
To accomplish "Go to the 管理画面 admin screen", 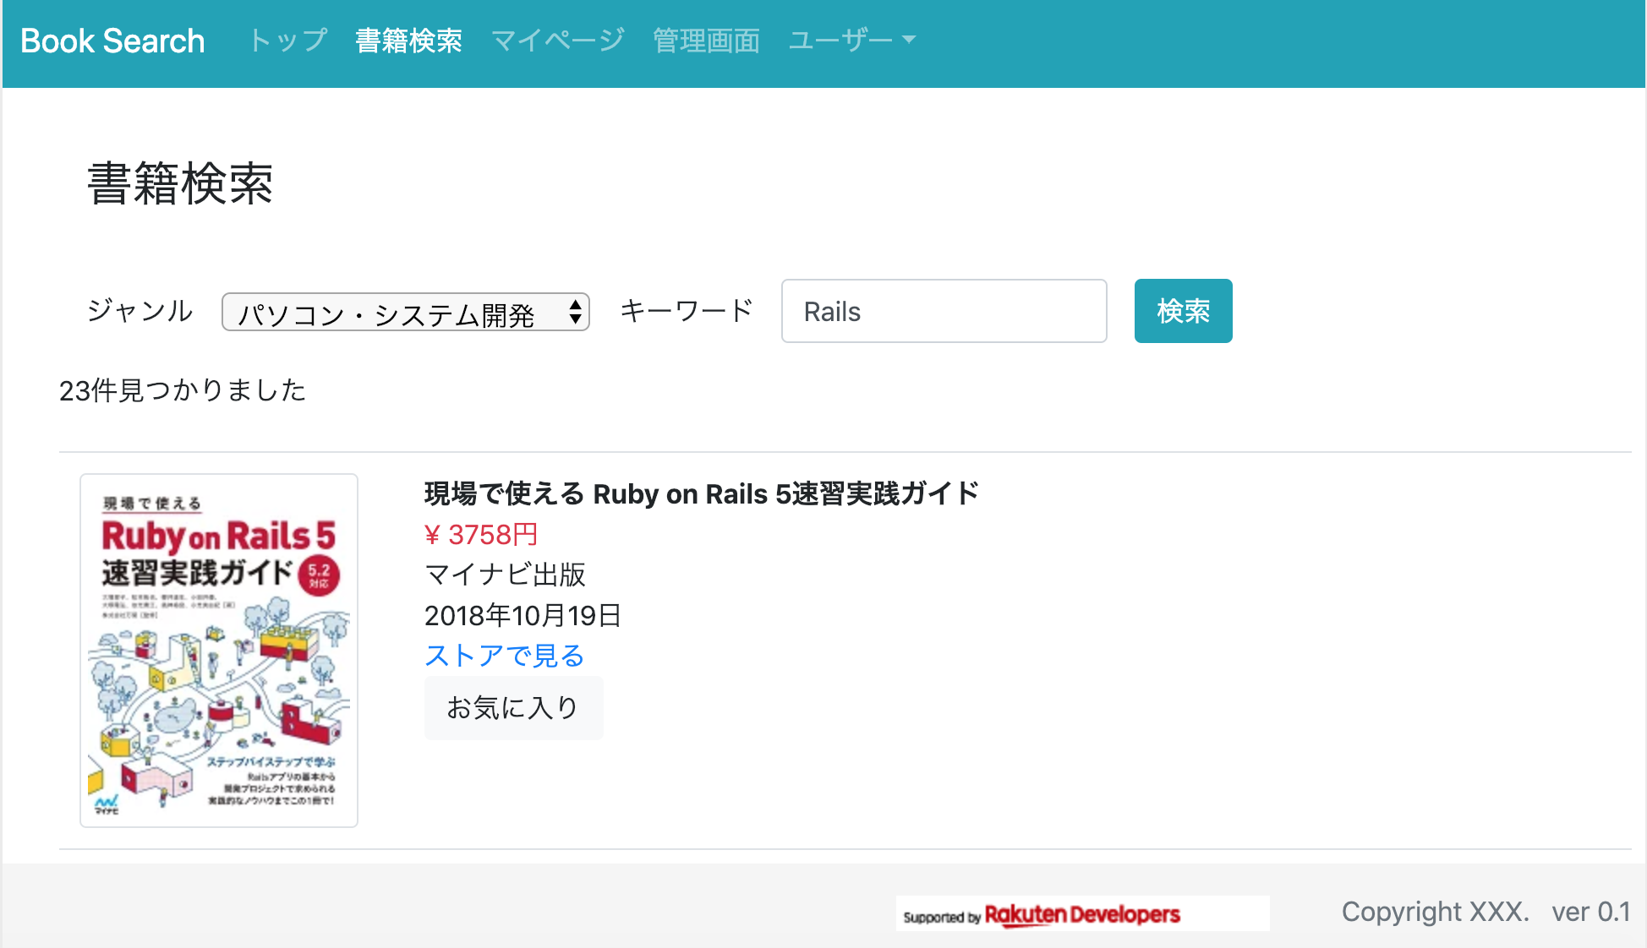I will tap(705, 38).
